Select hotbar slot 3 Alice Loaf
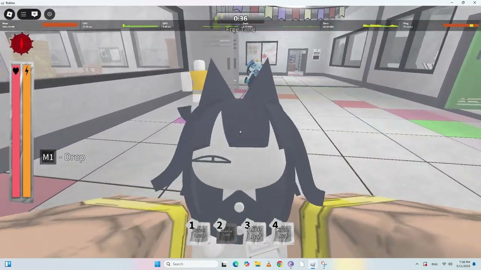481x270 pixels. coord(254,232)
